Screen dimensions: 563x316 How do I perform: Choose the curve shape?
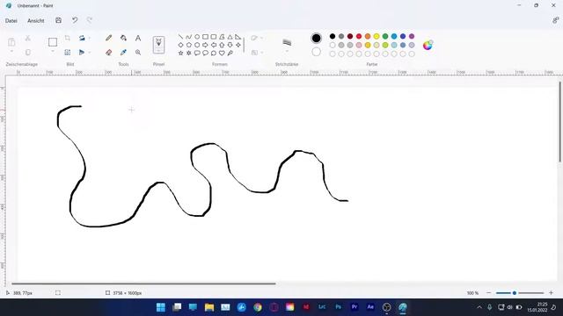[x=189, y=37]
